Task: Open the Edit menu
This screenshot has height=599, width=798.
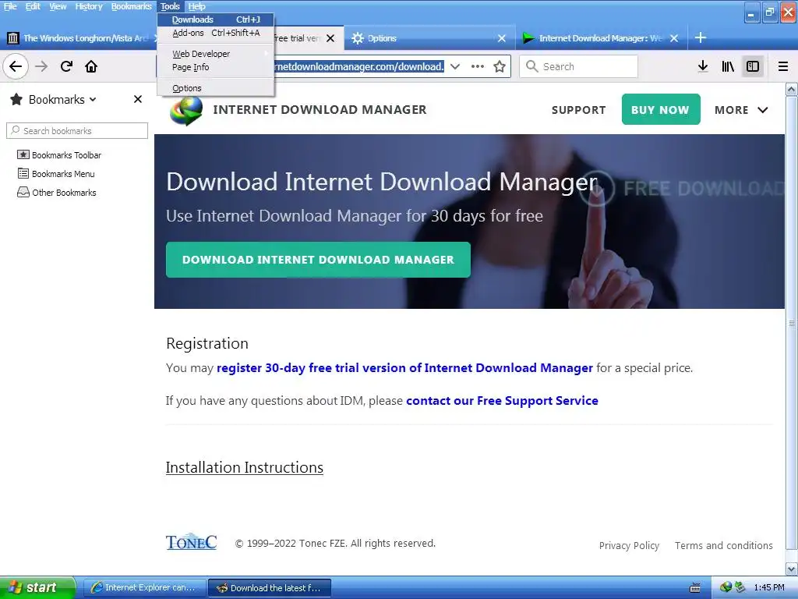Action: click(33, 6)
